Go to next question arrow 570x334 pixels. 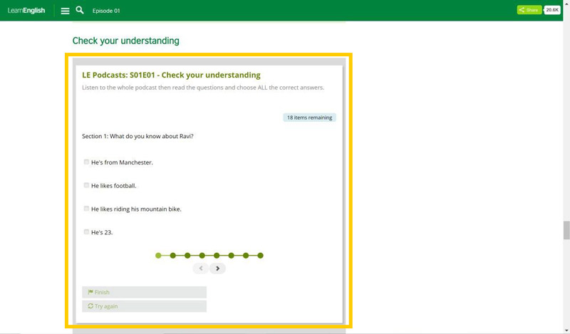coord(217,268)
